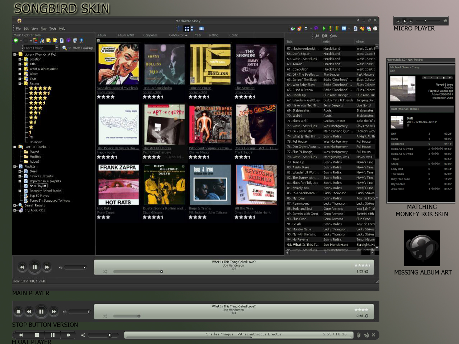
Task: Click the 'Hot Rats' album title link
Action: pos(104,208)
